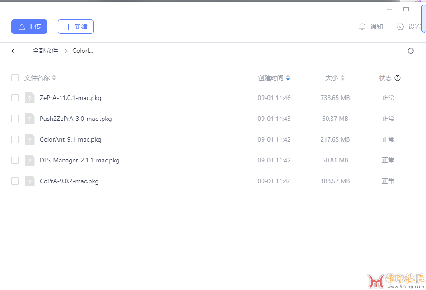Click the file icon of ColorAnt-9.1-mac.pkg
426x290 pixels.
click(30, 139)
